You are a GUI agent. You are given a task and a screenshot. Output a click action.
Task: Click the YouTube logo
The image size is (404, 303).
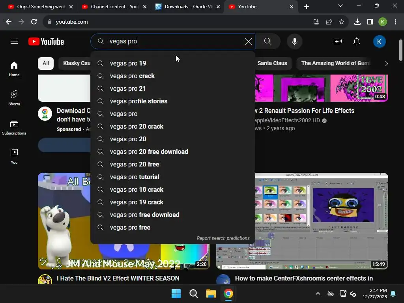pos(46,41)
